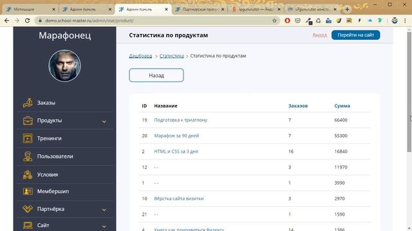Viewport: 412px width, 231px height.
Task: Open the Chrome three-dot menu
Action: tap(405, 21)
